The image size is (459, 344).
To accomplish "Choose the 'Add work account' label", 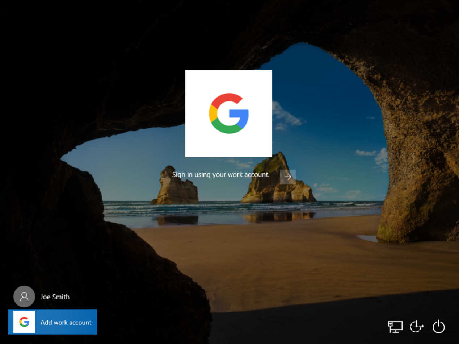I will pyautogui.click(x=66, y=322).
